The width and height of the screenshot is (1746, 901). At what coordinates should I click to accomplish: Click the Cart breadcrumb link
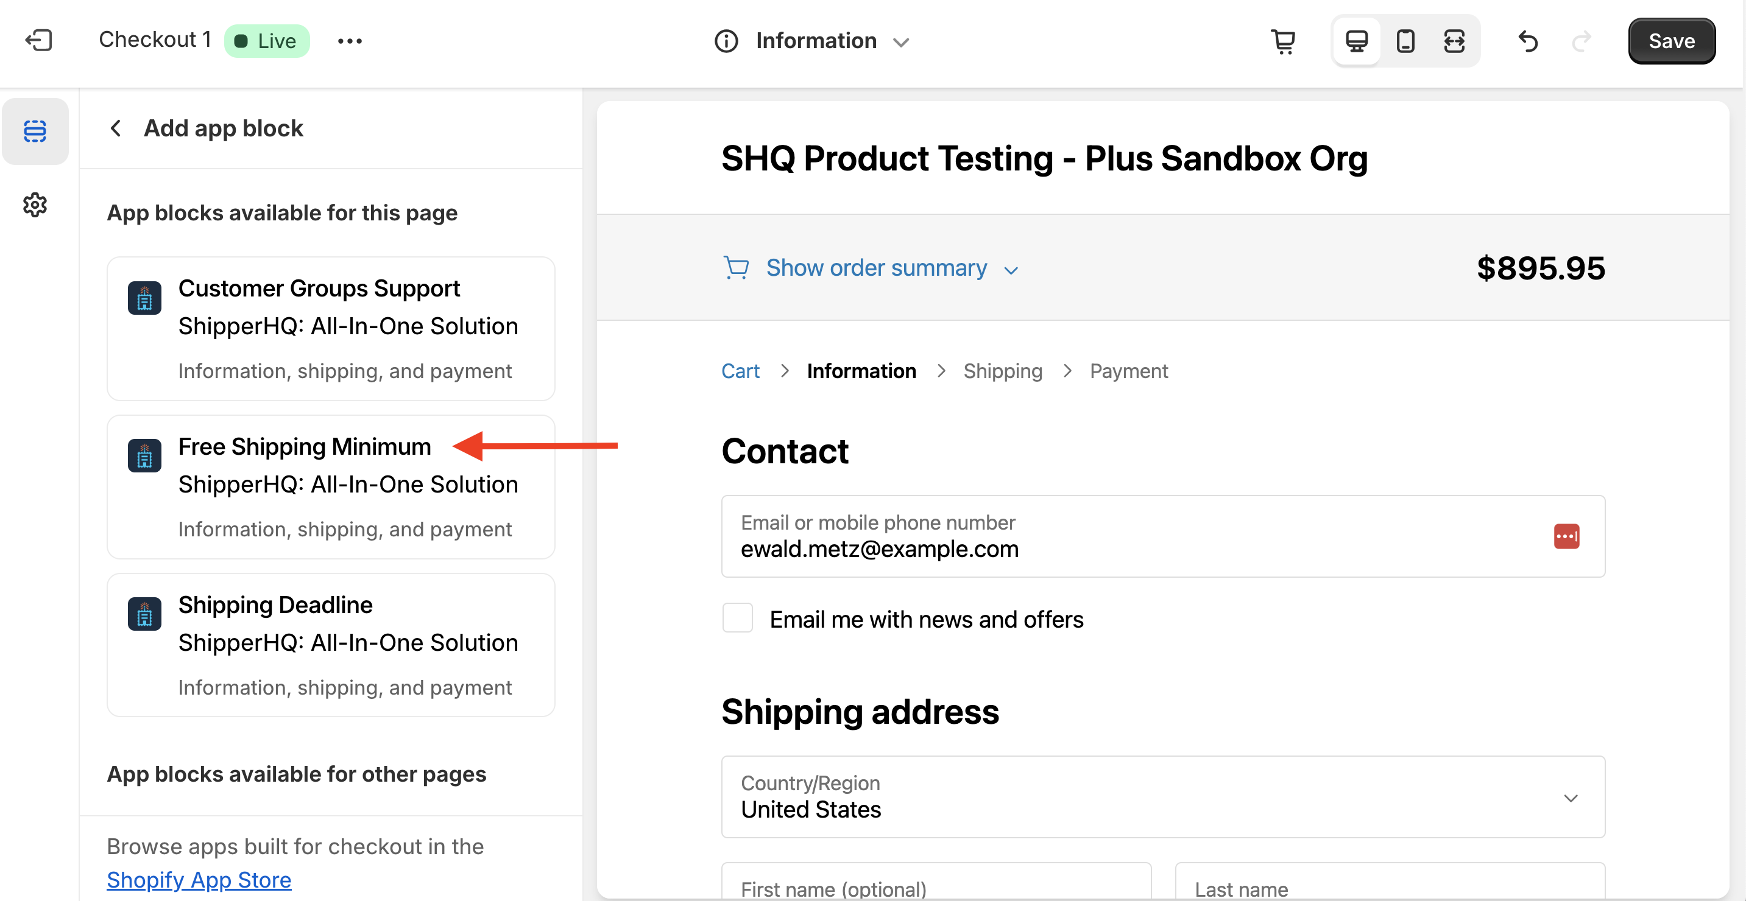(x=740, y=371)
